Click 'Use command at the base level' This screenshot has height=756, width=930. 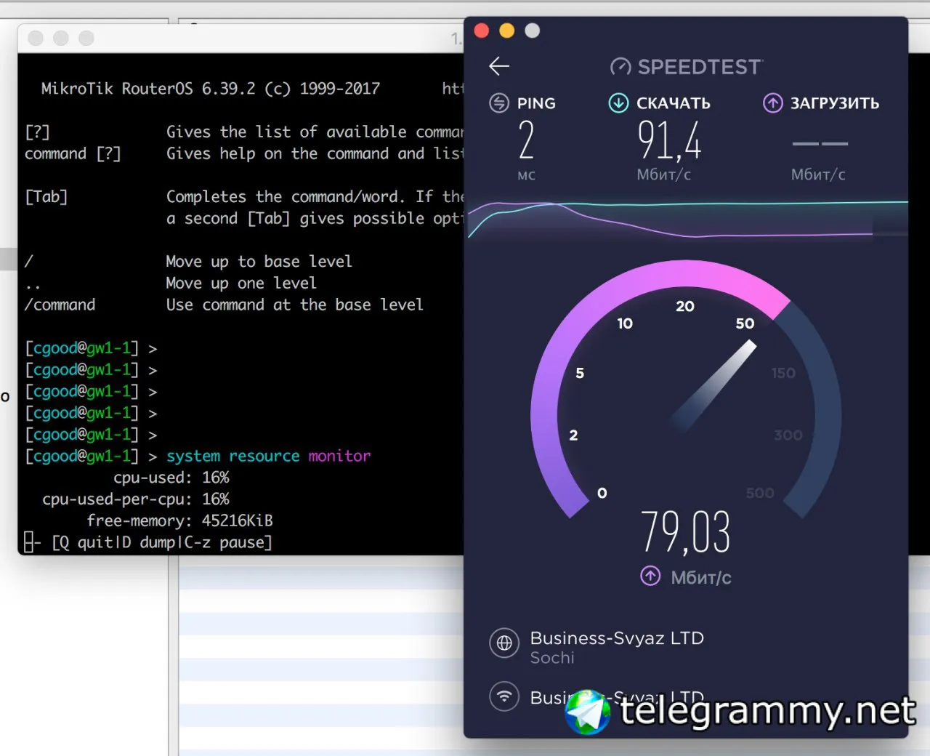tap(294, 305)
